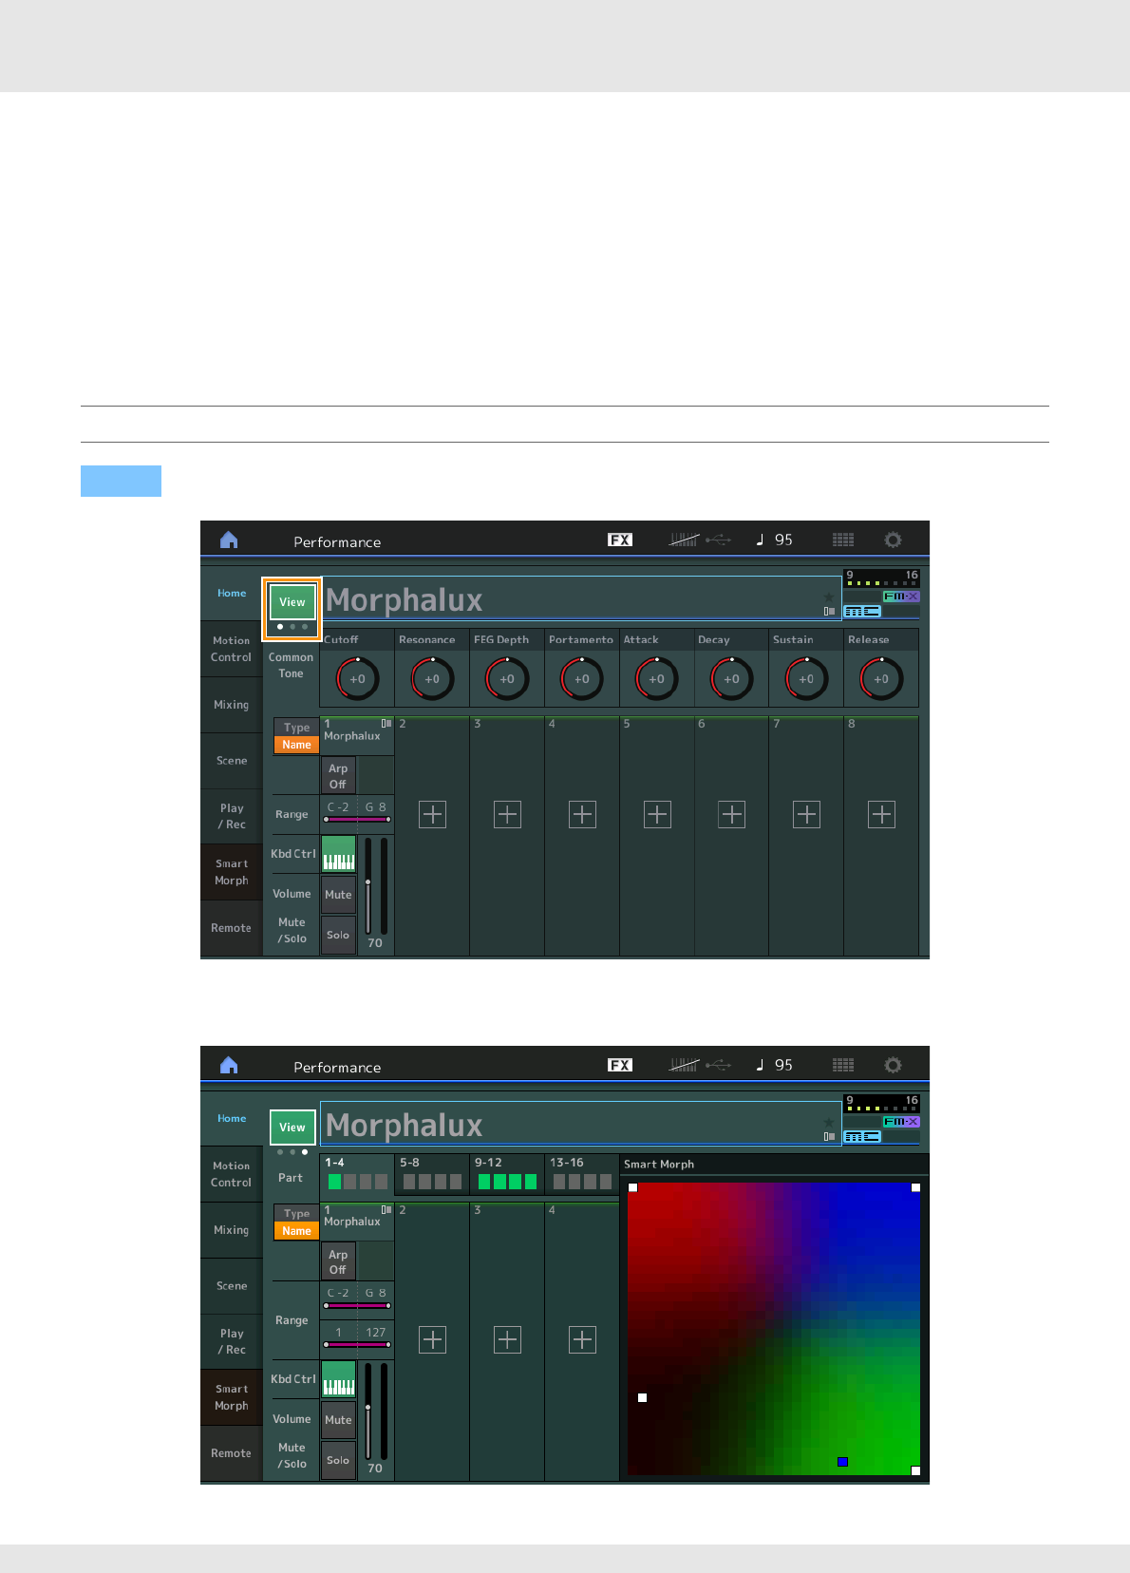1130x1573 pixels.
Task: Tap part 1 volume fader in upper screen
Action: click(368, 887)
